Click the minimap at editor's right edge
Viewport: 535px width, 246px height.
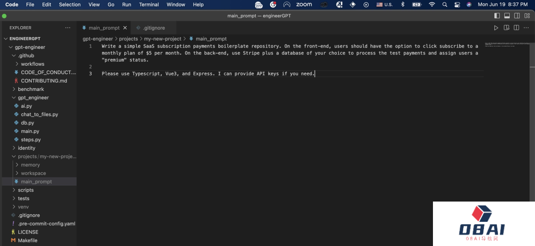[508, 44]
